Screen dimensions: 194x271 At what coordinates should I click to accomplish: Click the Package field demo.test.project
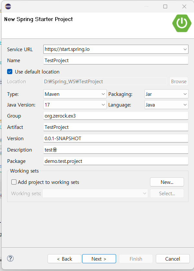[116, 161]
